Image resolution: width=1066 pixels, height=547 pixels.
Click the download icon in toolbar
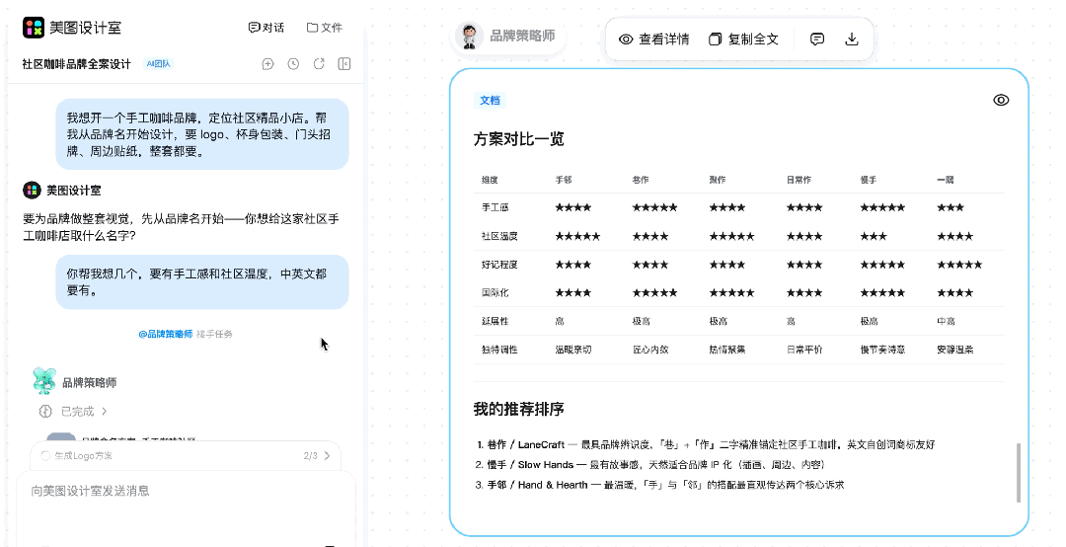pyautogui.click(x=851, y=39)
